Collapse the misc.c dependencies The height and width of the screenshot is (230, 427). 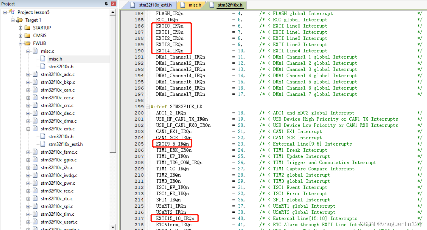pyautogui.click(x=28, y=51)
